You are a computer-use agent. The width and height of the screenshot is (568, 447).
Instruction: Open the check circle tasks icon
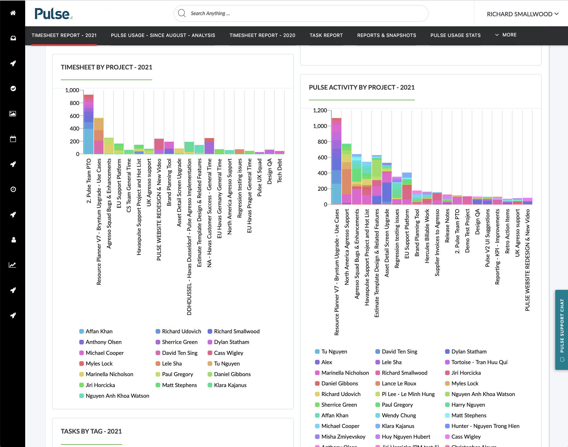coord(13,89)
